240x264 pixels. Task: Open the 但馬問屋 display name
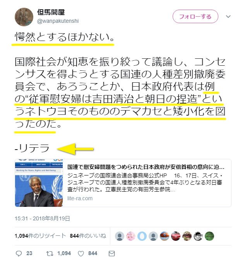(51, 12)
